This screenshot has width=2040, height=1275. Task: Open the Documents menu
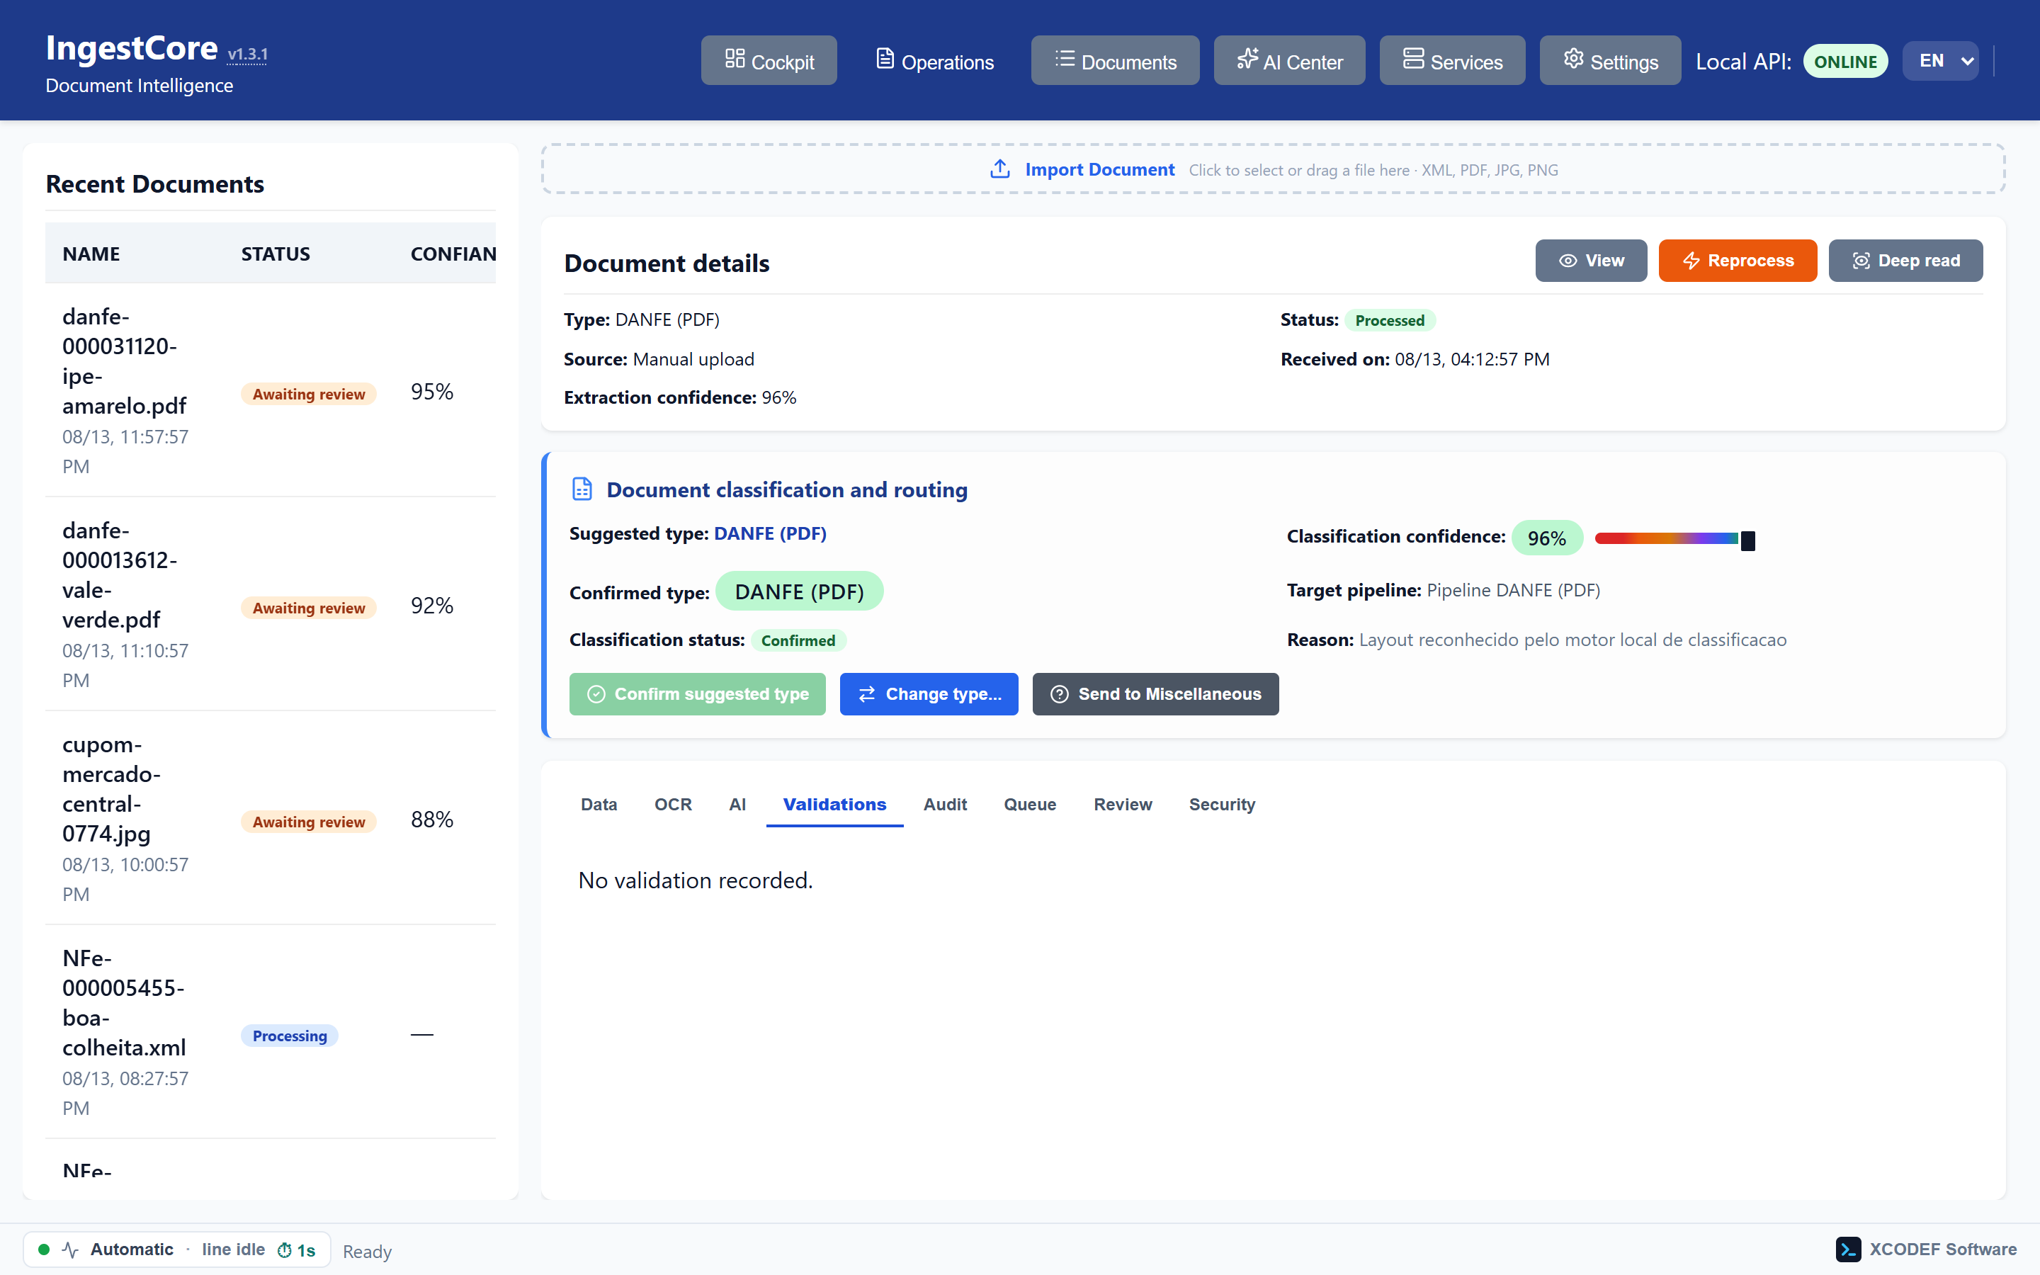[1114, 60]
